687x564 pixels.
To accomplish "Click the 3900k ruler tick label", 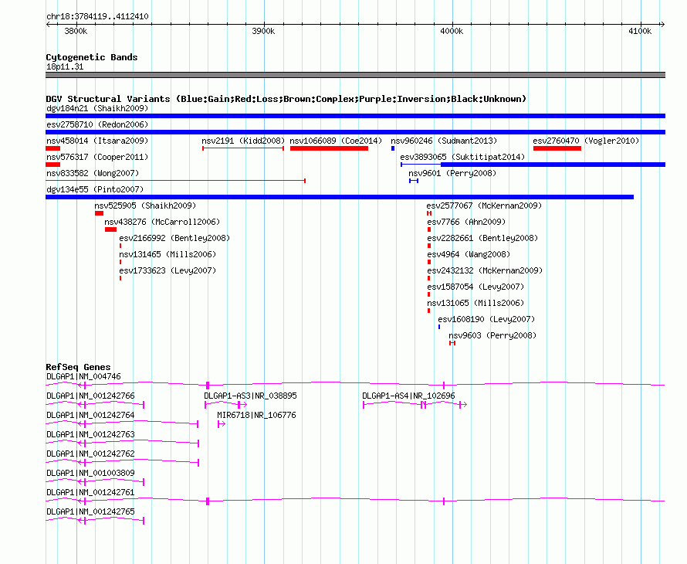I will 263,31.
